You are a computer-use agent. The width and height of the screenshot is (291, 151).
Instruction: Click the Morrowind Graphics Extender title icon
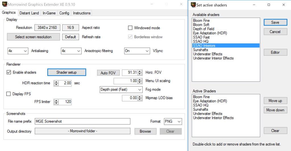(4, 5)
